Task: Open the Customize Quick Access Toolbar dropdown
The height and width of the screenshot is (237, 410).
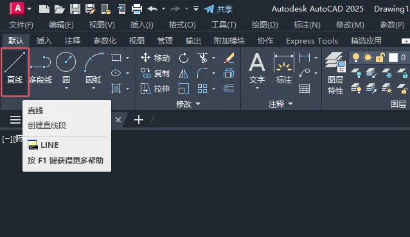Action: point(196,9)
